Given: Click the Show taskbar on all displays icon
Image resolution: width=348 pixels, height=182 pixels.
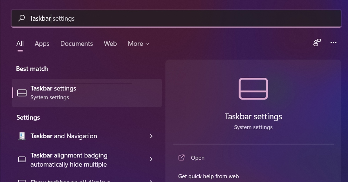Looking at the screenshot, I should tap(21, 180).
